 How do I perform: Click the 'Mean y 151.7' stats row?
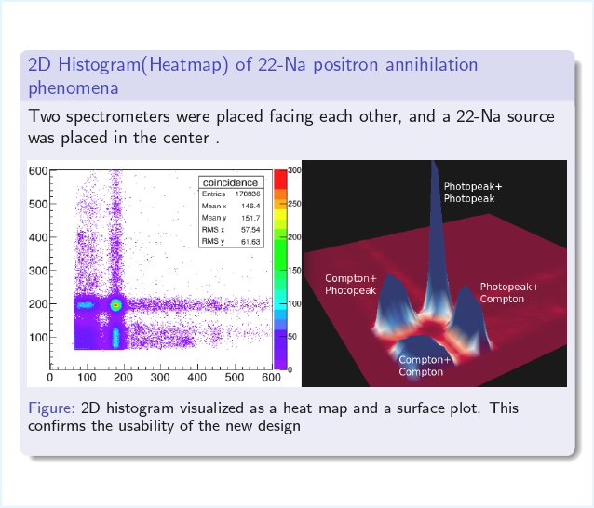click(x=231, y=218)
